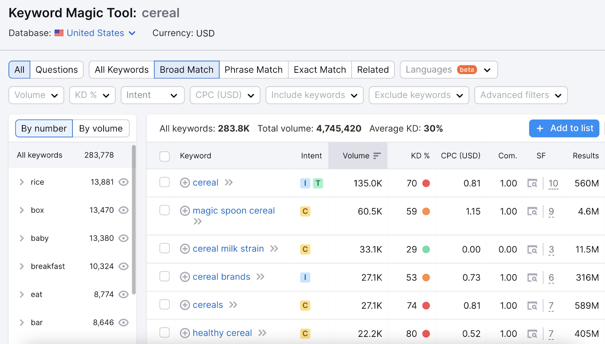The image size is (605, 344).
Task: Open the Include keywords dropdown
Action: click(314, 95)
